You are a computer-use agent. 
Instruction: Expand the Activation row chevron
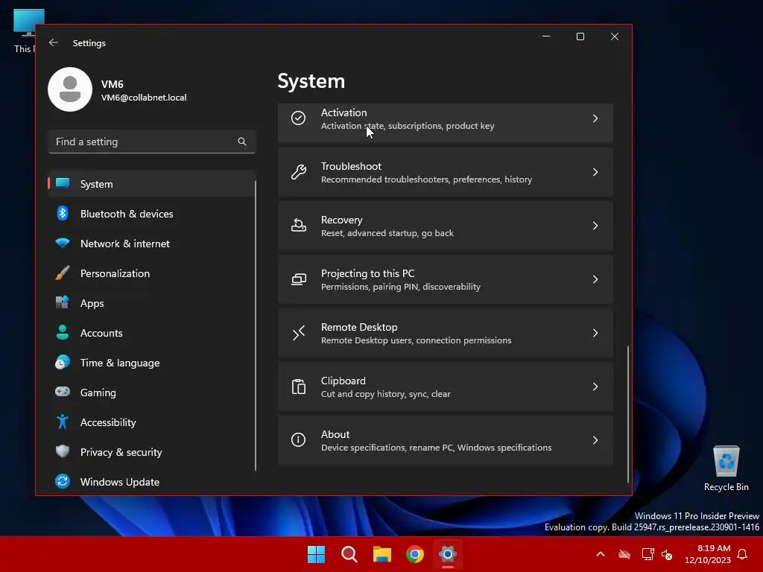(595, 118)
